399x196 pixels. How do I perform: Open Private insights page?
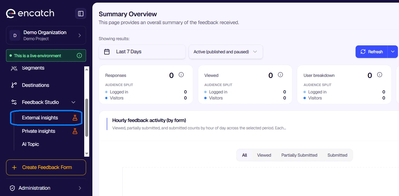click(x=39, y=131)
